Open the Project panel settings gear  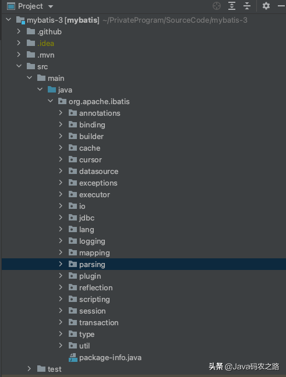[x=266, y=6]
